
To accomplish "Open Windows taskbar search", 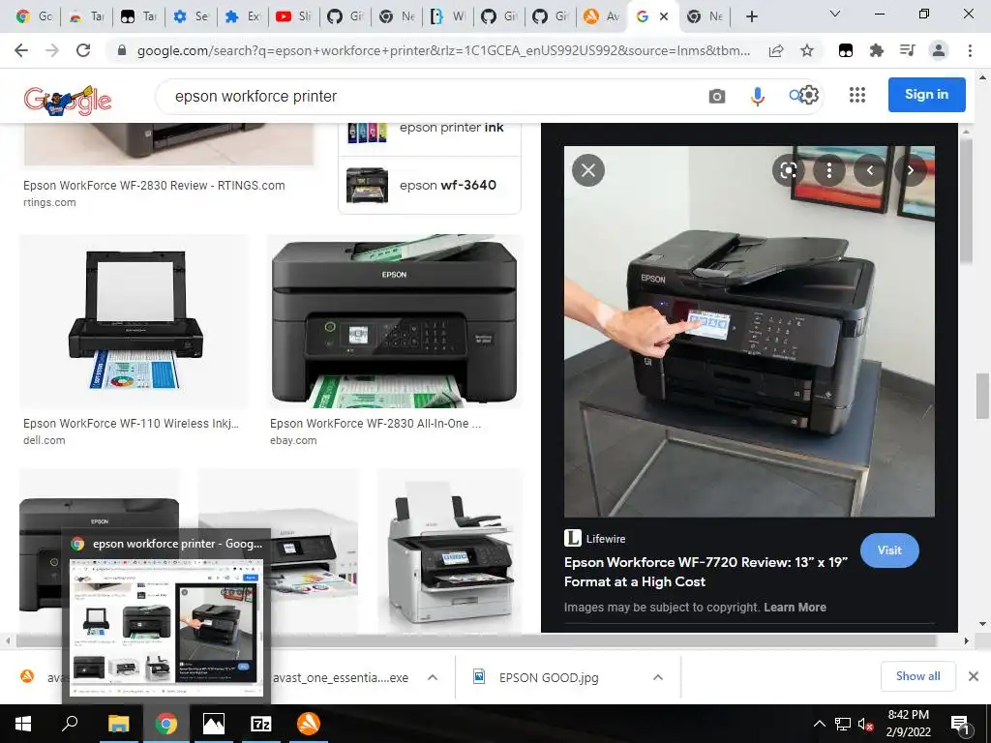I will 70,724.
